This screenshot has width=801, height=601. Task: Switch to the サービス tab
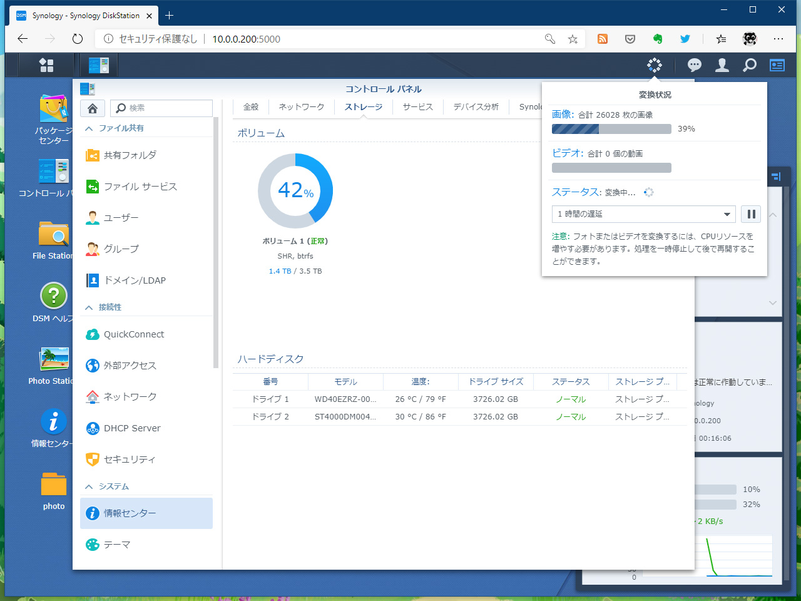(418, 107)
